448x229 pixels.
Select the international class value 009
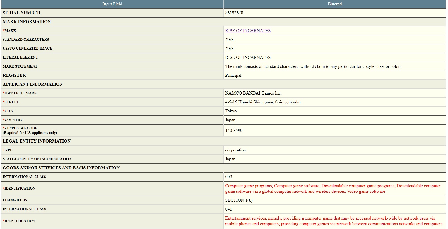(x=228, y=177)
